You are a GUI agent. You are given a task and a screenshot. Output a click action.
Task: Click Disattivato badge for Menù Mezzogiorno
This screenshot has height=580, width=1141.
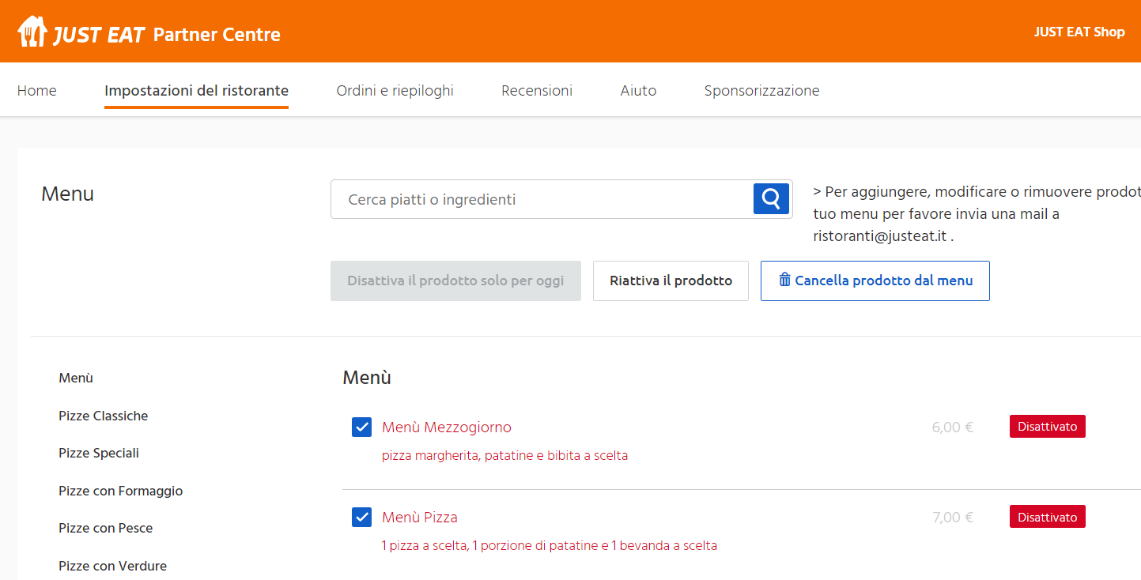[1047, 427]
